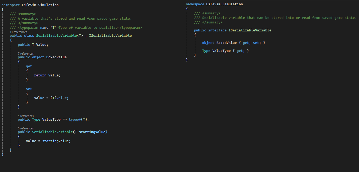Click the "Value = startingValue;" statement
359x172 pixels.
tap(48, 141)
